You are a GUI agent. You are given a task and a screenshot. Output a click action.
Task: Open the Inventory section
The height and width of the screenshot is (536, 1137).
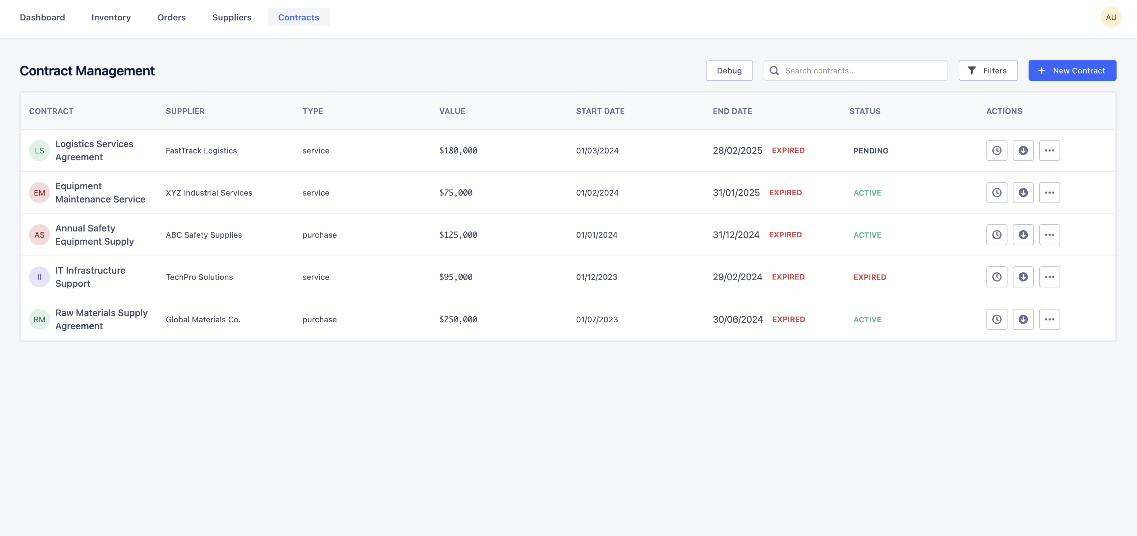pyautogui.click(x=111, y=17)
